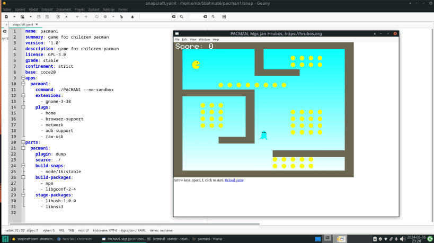Close the snapcraft.yaml tab
Image resolution: width=434 pixels, height=243 pixels.
37,24
